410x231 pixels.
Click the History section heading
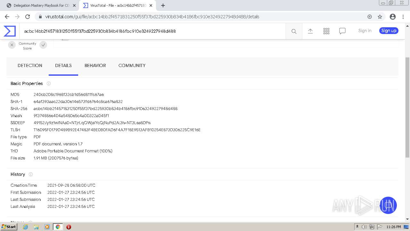[18, 174]
